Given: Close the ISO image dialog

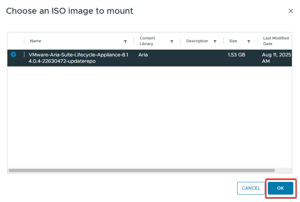Looking at the screenshot, I should (290, 11).
